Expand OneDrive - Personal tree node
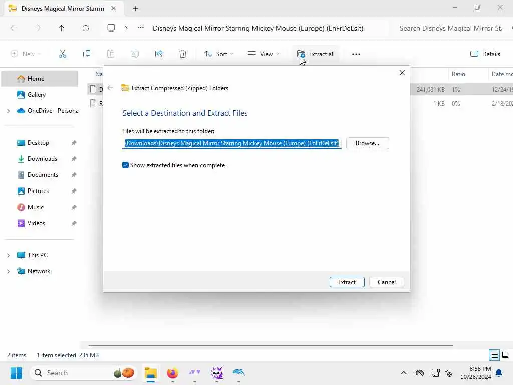Screen dimensions: 513x385 pyautogui.click(x=8, y=111)
